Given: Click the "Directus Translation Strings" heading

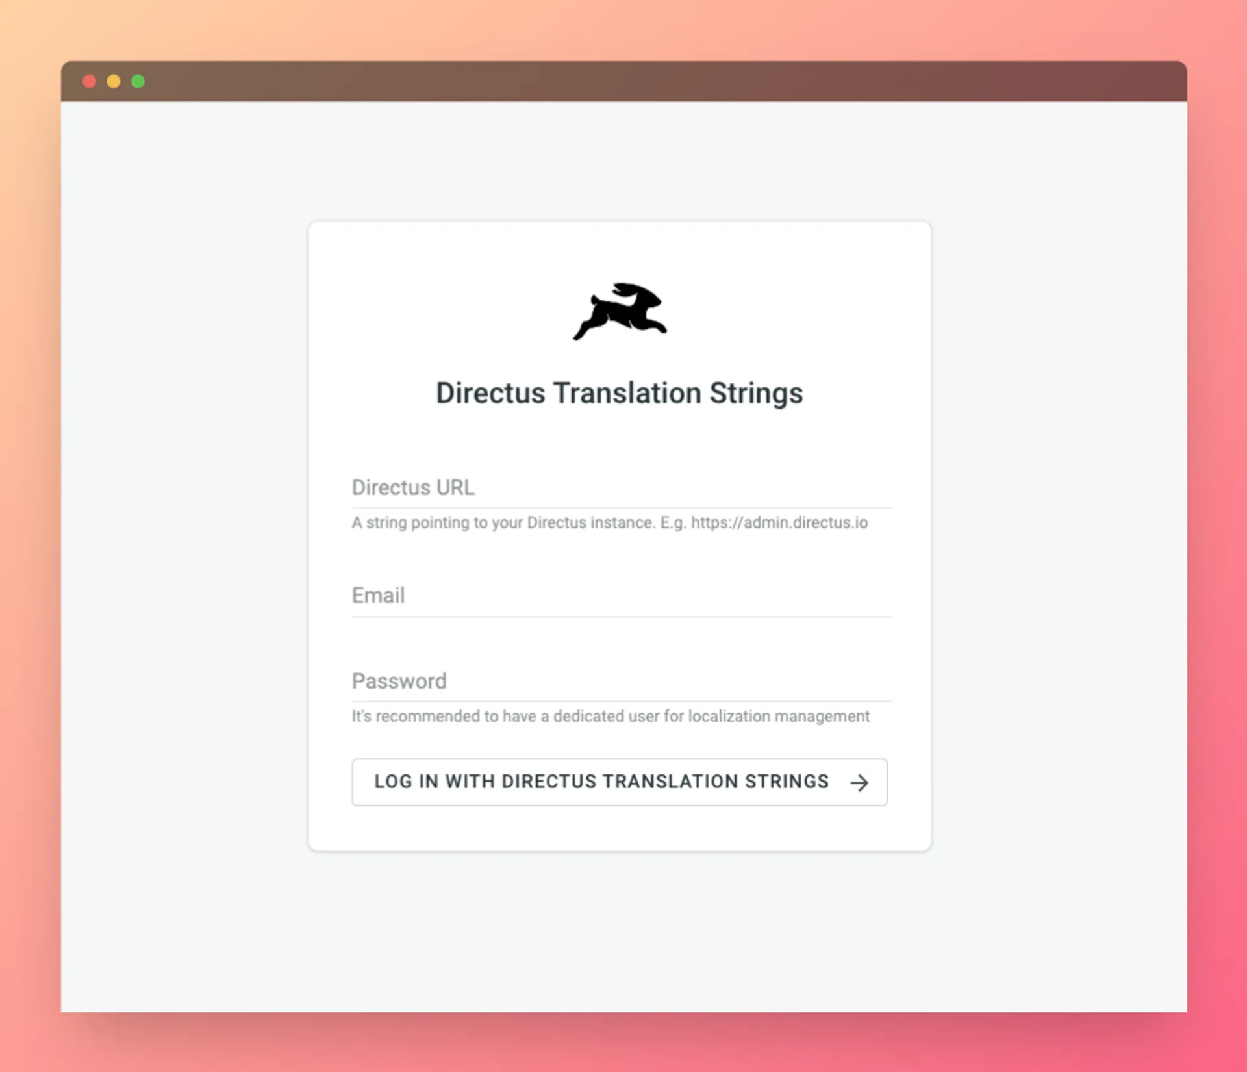Looking at the screenshot, I should pyautogui.click(x=620, y=394).
